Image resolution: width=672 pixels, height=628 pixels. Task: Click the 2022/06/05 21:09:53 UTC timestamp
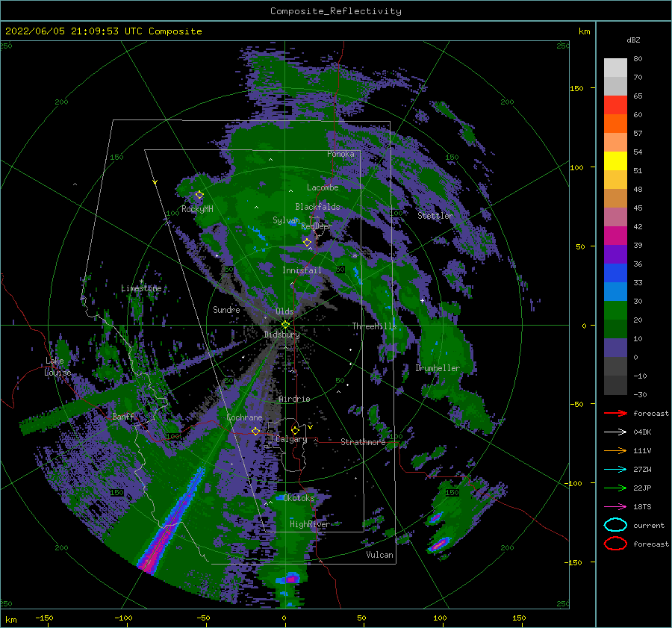pos(103,31)
